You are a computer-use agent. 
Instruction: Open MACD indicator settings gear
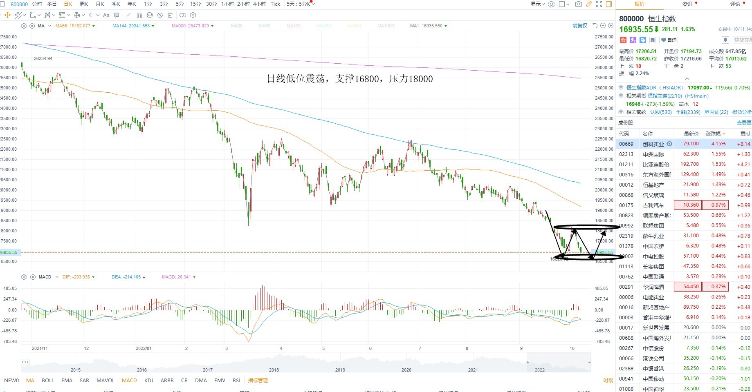tap(24, 277)
